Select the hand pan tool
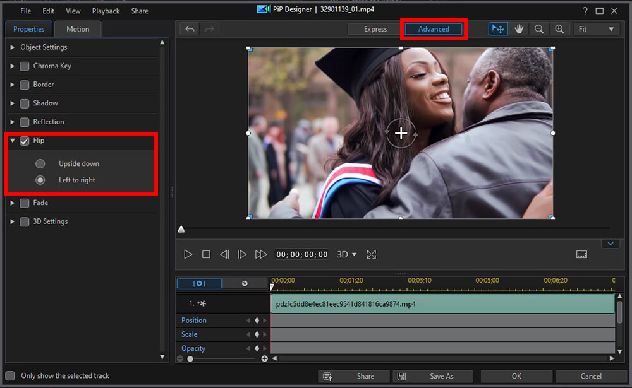632x388 pixels. 519,29
